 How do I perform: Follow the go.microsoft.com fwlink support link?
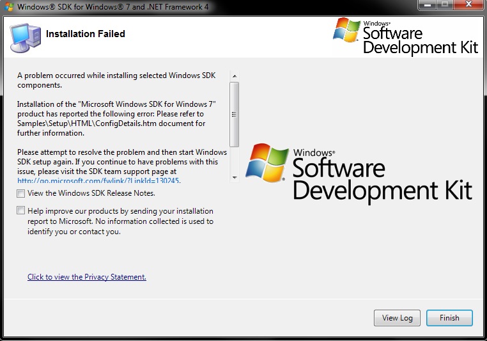pyautogui.click(x=98, y=180)
